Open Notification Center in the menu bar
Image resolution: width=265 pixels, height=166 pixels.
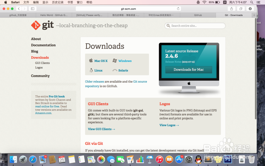258,2
